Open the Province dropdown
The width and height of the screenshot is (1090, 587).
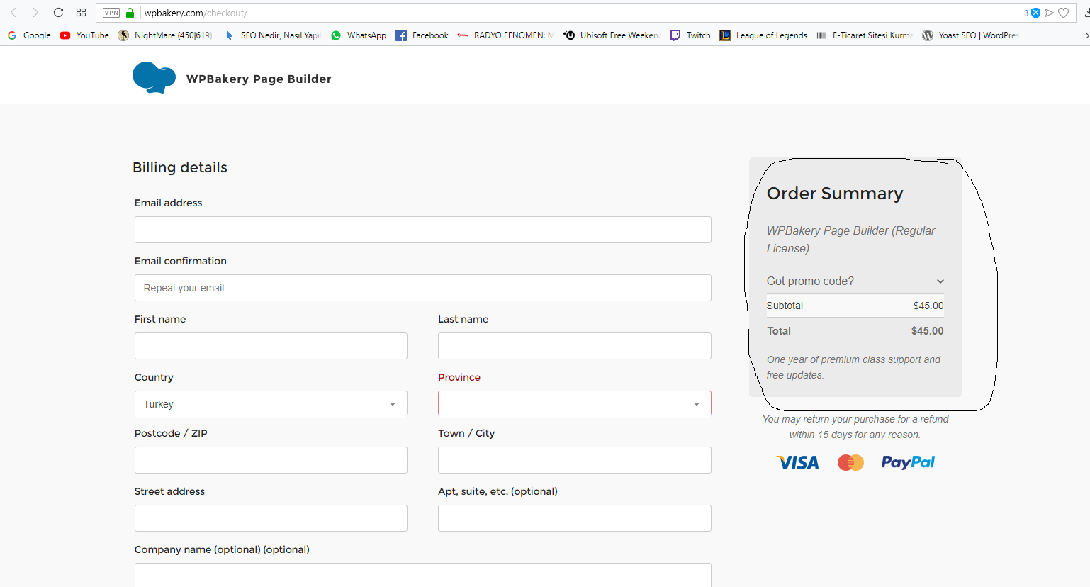(575, 404)
